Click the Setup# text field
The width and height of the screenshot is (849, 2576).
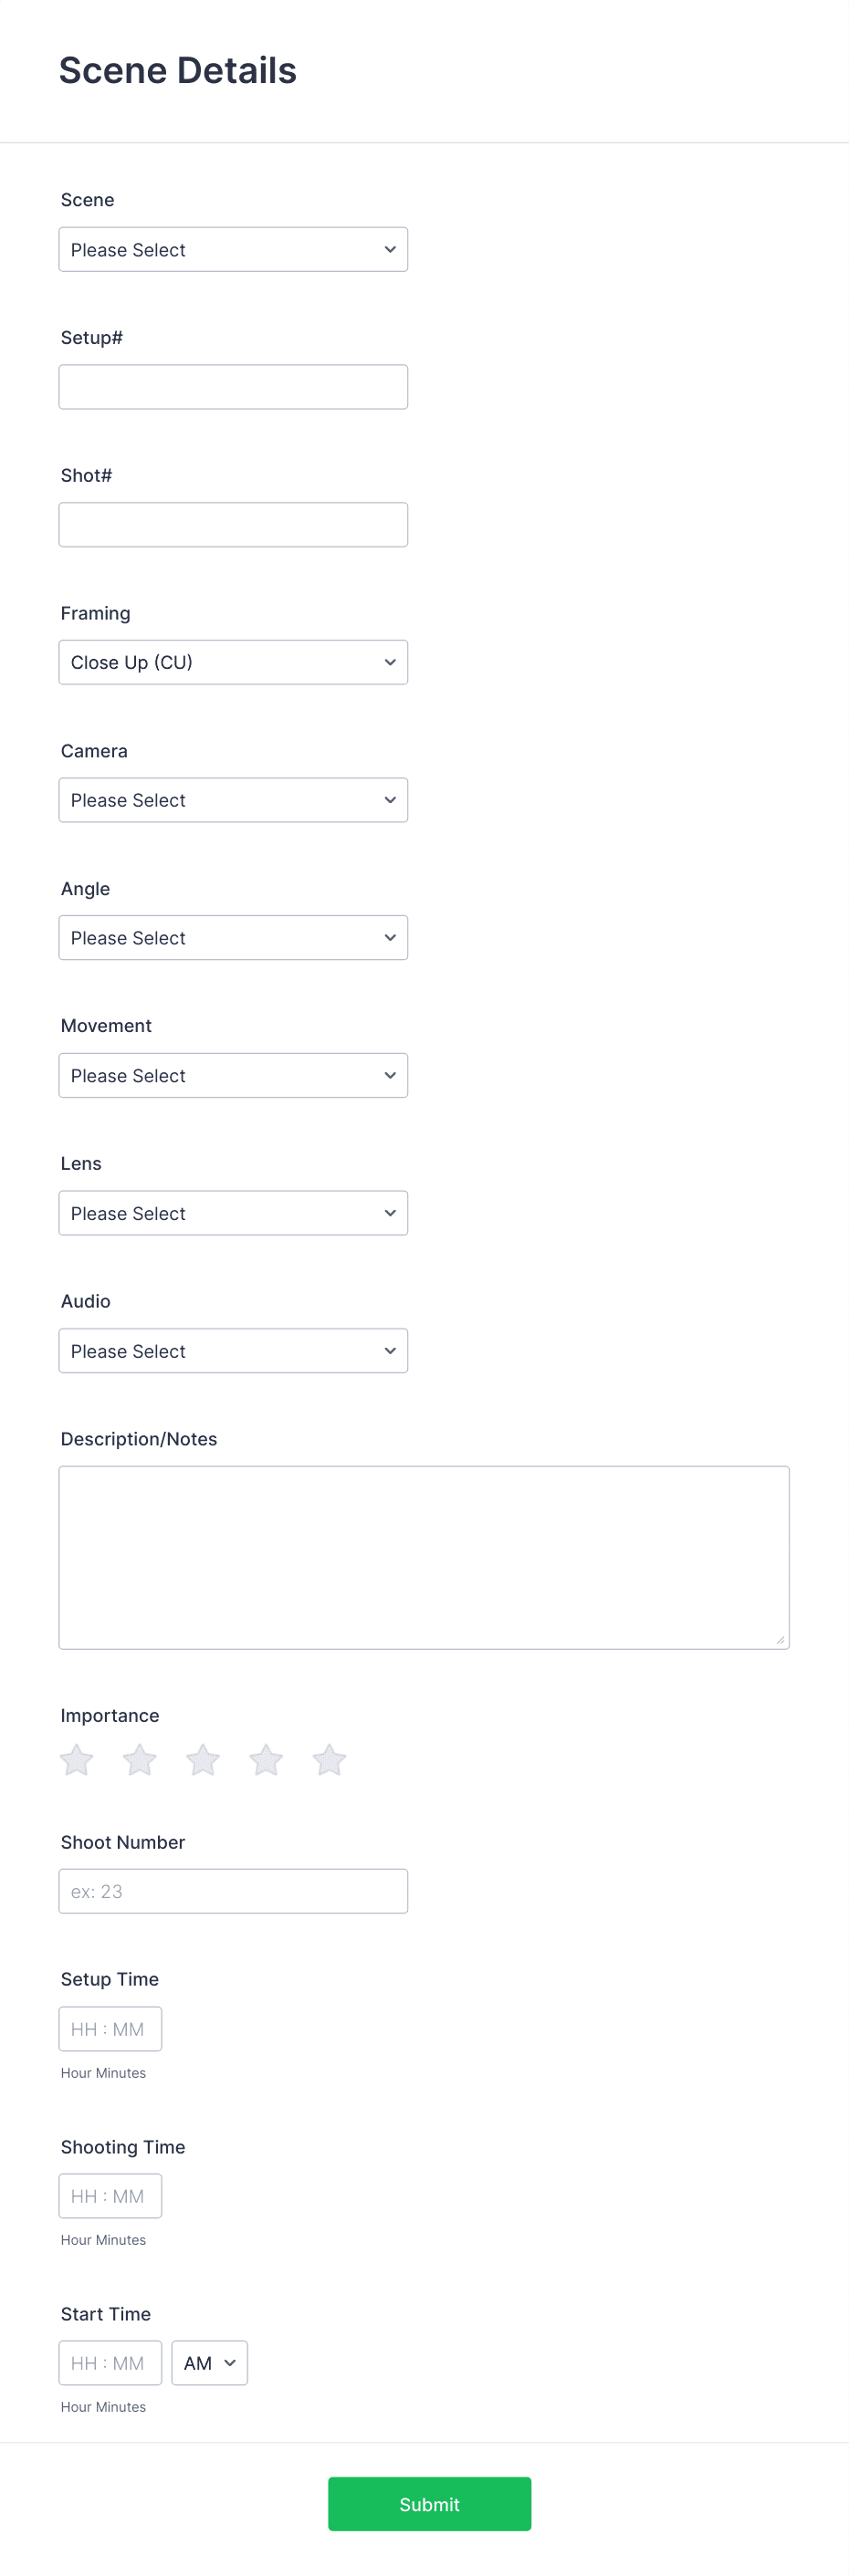pyautogui.click(x=233, y=386)
